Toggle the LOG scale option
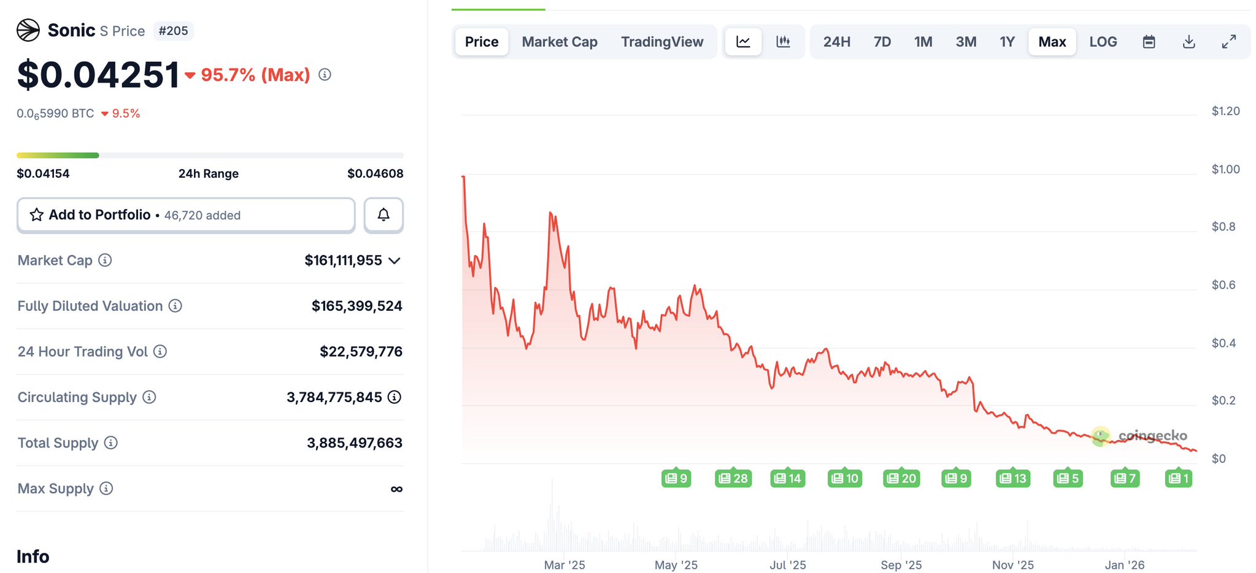Image resolution: width=1256 pixels, height=573 pixels. click(x=1103, y=42)
